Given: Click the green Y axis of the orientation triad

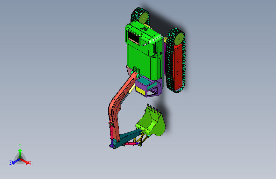Looking at the screenshot, I should pos(20,154).
